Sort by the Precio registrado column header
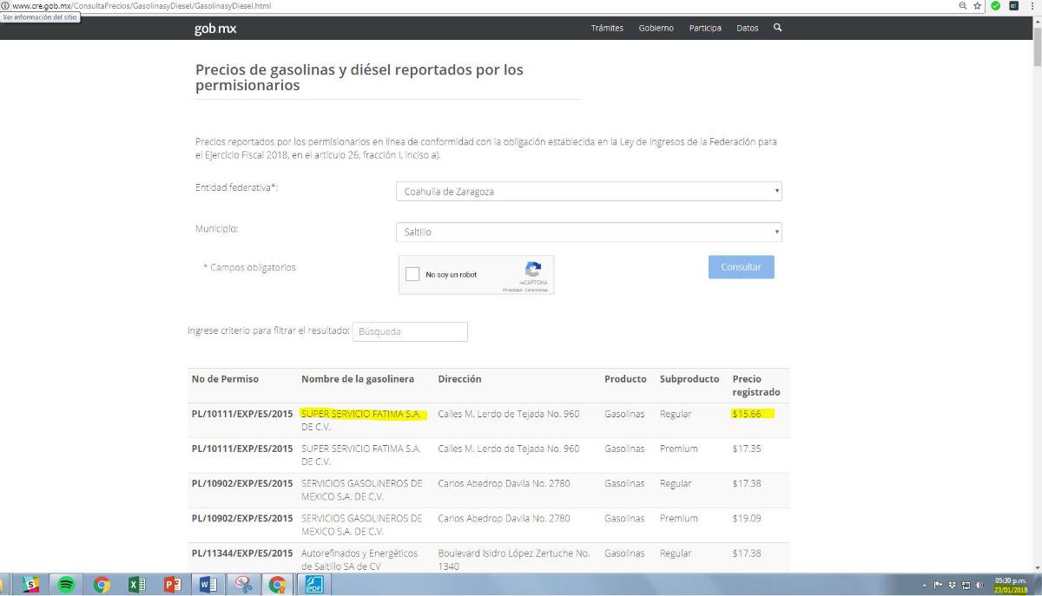Viewport: 1042px width, 596px height. pos(755,385)
